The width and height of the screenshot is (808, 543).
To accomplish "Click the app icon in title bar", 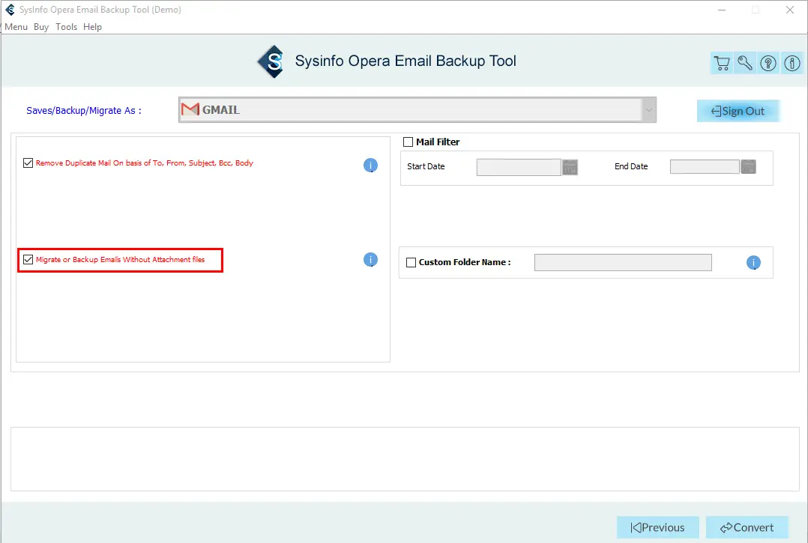I will pyautogui.click(x=10, y=10).
